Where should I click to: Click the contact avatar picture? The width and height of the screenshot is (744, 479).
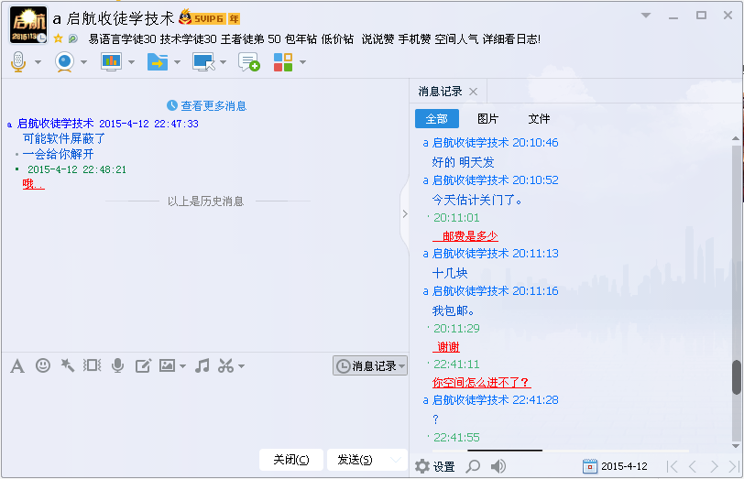point(28,25)
